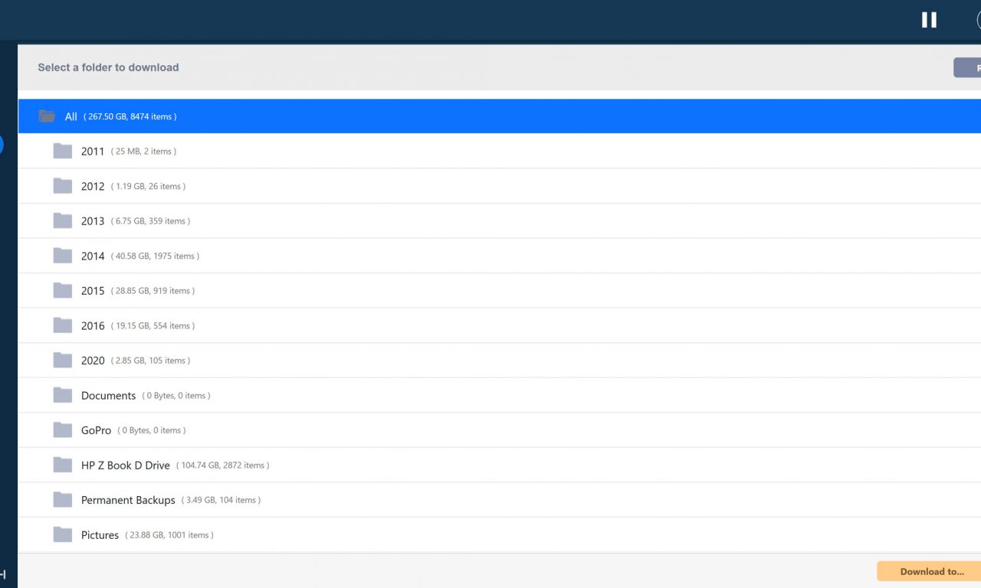The width and height of the screenshot is (981, 588).
Task: Click the 'Select a folder to download' heading
Action: tap(108, 67)
